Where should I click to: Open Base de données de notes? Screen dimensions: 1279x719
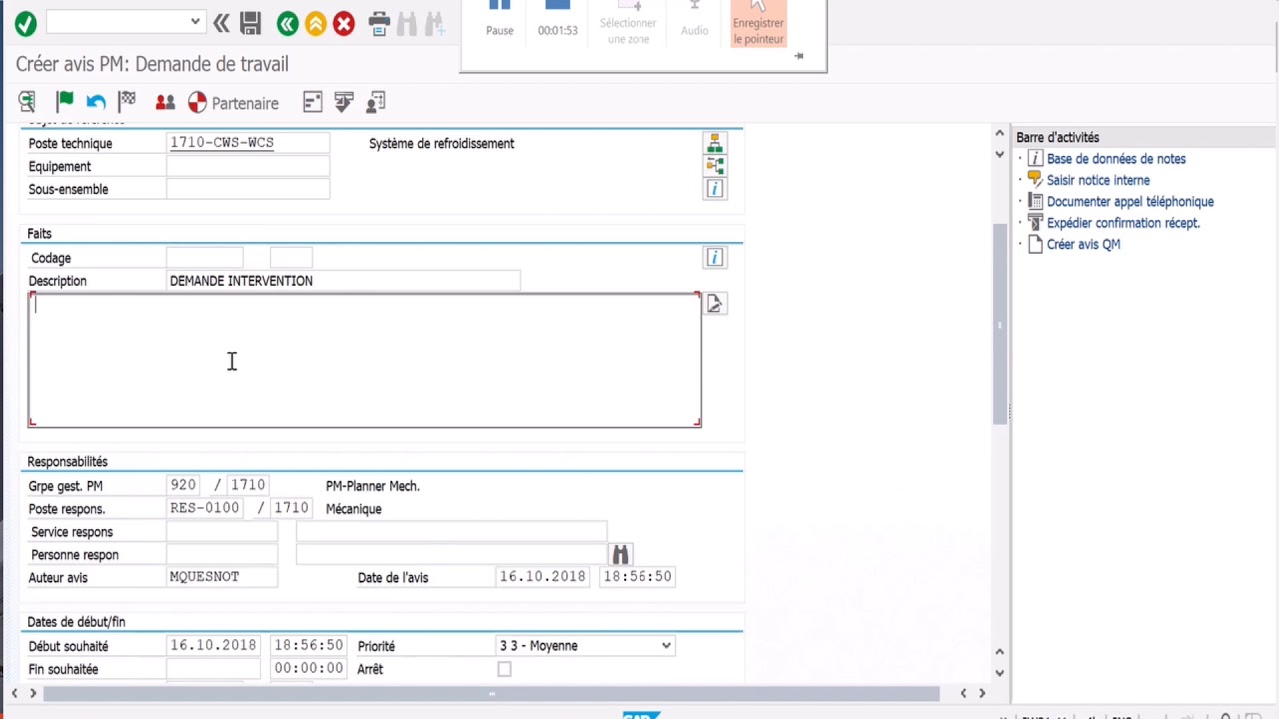tap(1116, 159)
